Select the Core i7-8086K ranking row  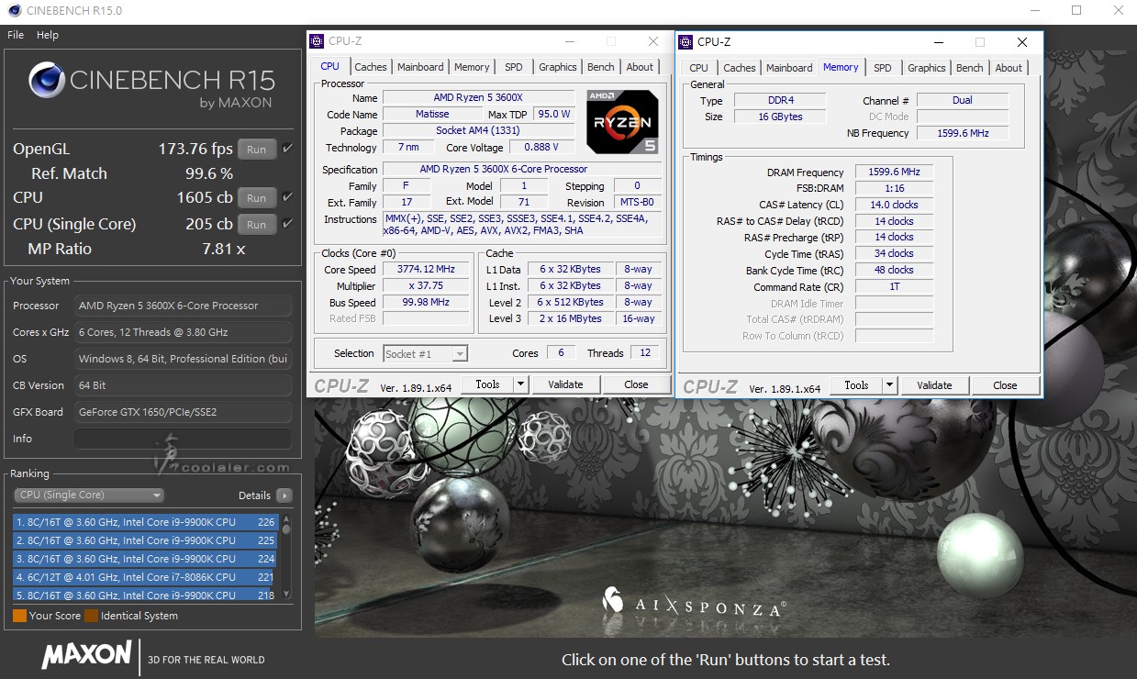point(146,577)
